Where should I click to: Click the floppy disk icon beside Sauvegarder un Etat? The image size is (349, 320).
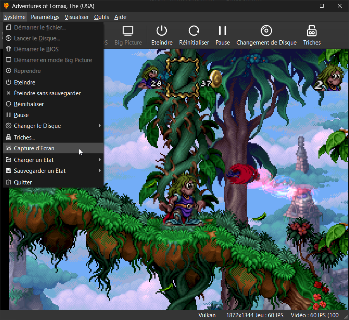(x=9, y=170)
